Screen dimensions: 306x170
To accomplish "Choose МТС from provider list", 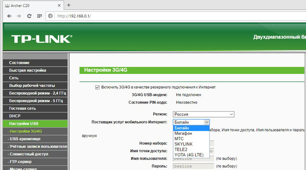I will tap(191, 139).
